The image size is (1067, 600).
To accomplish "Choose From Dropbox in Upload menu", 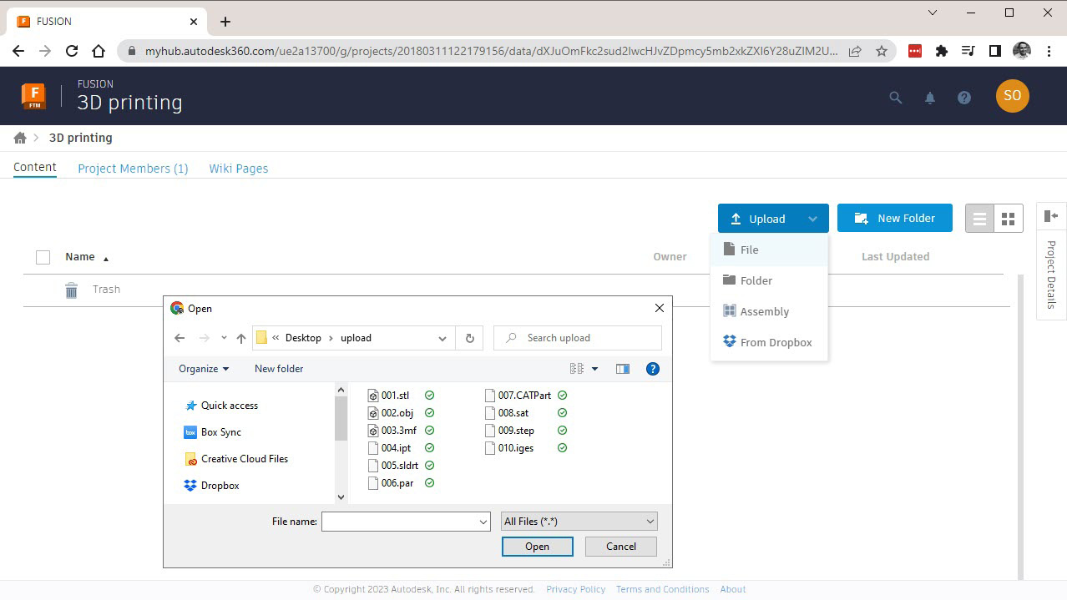I will click(769, 342).
